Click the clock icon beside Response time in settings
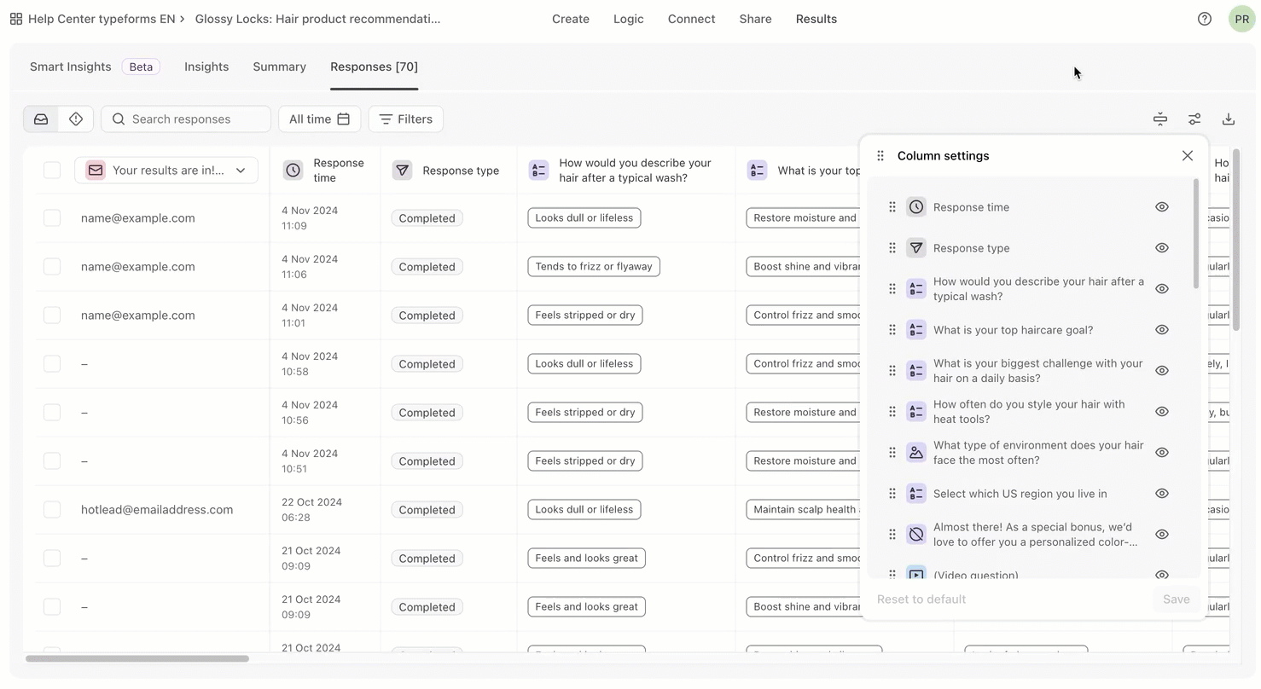The width and height of the screenshot is (1261, 689). tap(916, 207)
